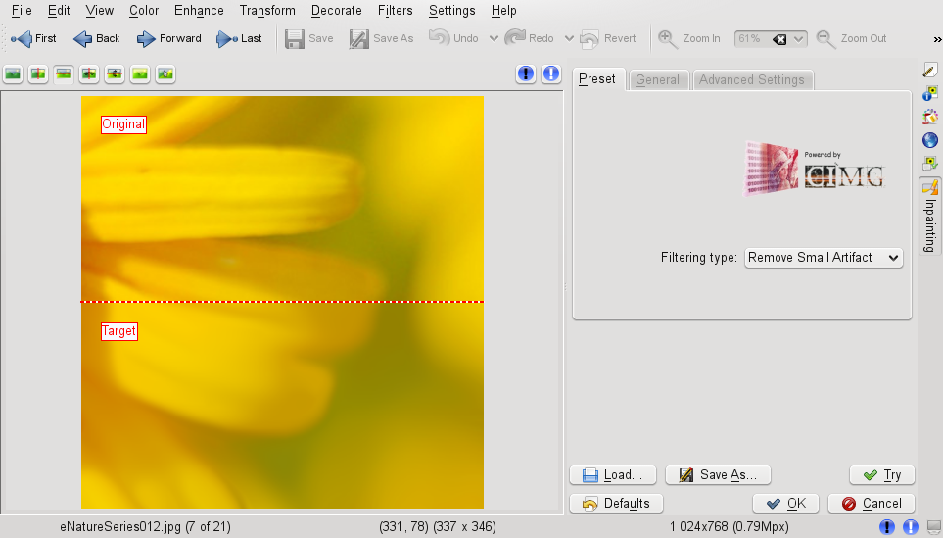Viewport: 943px width, 538px height.
Task: Click the Zoom In magnifier button
Action: [x=689, y=38]
